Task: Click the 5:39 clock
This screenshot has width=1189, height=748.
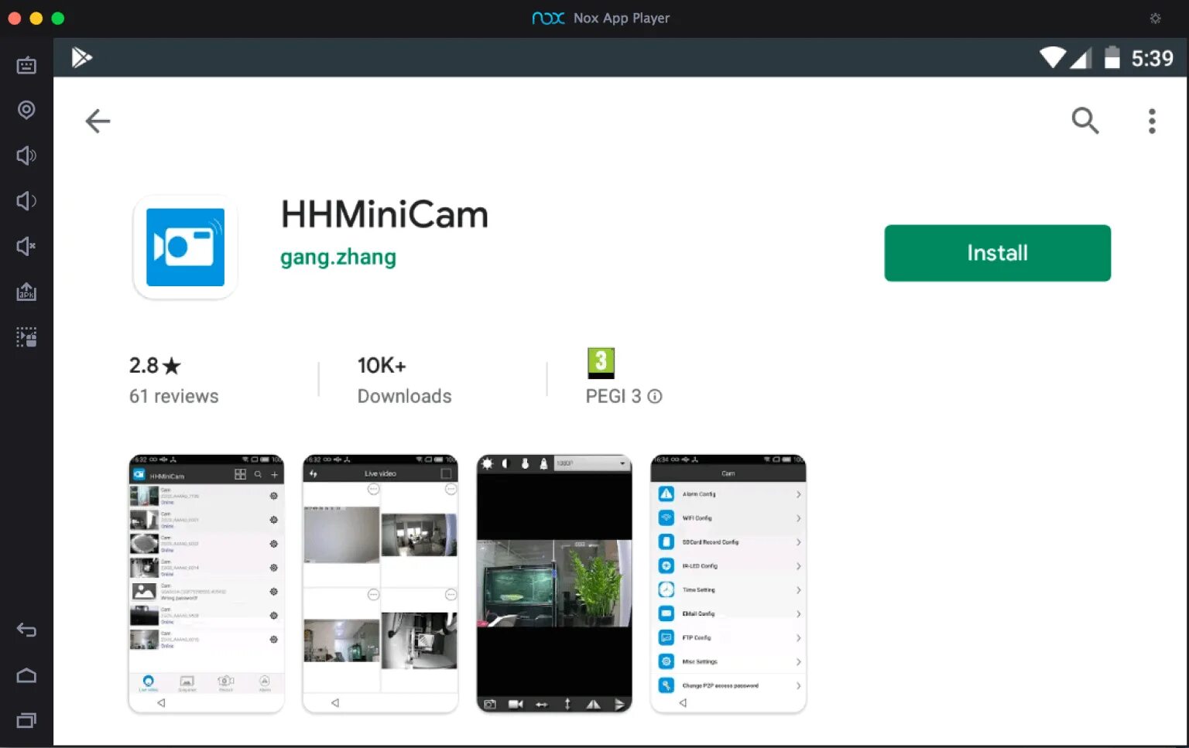Action: point(1152,58)
